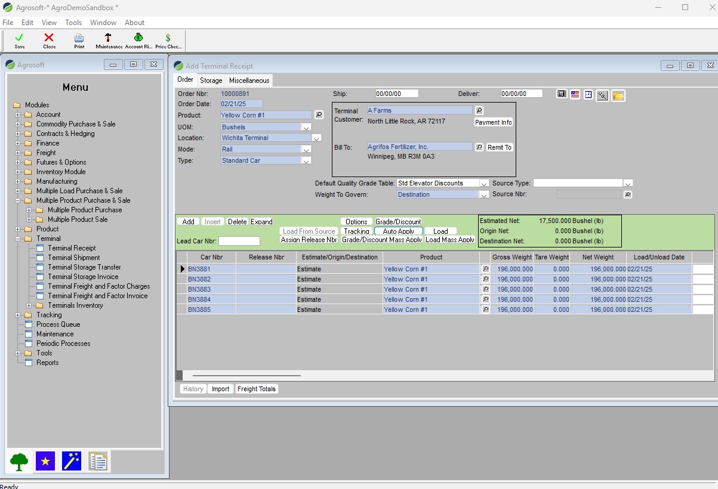The image size is (718, 489).
Task: Click the Add button above car grid
Action: tap(188, 221)
